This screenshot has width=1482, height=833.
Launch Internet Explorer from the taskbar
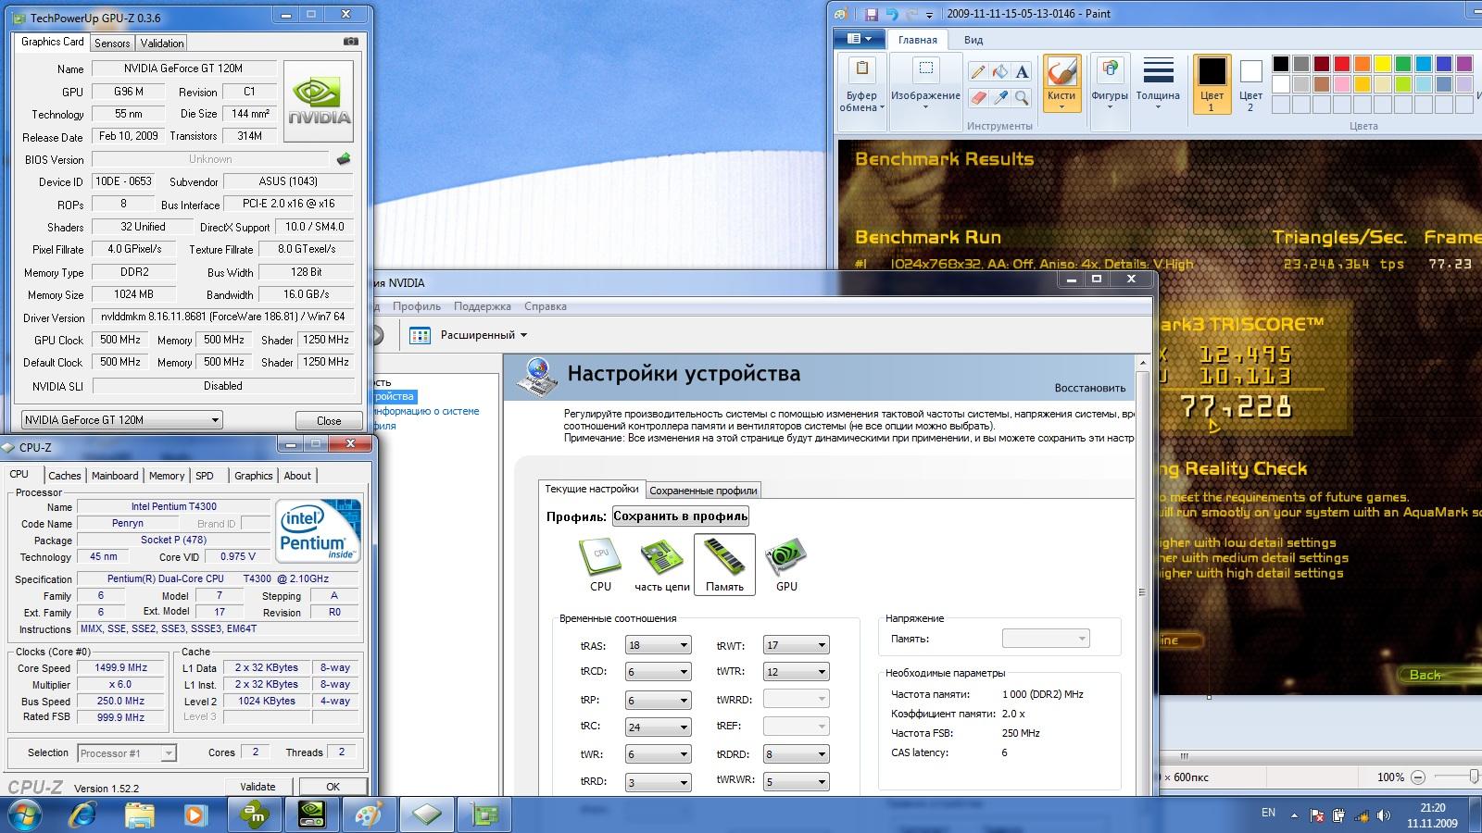[x=83, y=815]
